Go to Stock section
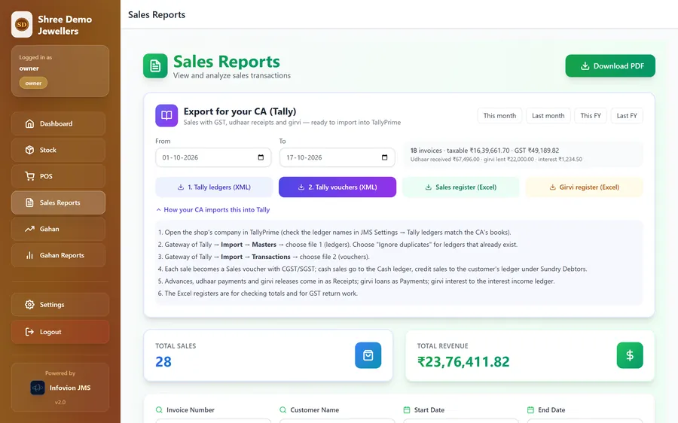Screen dimensions: 678x423 pos(58,150)
